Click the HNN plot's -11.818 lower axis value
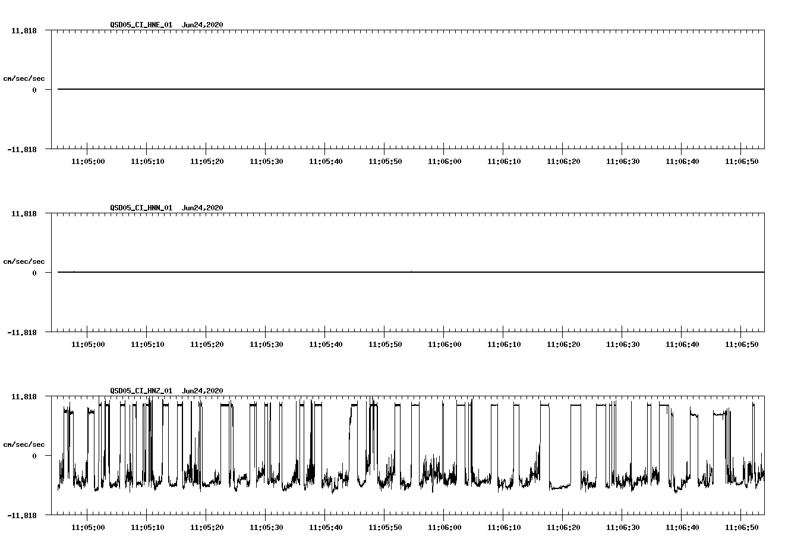This screenshot has width=807, height=549. tap(22, 333)
